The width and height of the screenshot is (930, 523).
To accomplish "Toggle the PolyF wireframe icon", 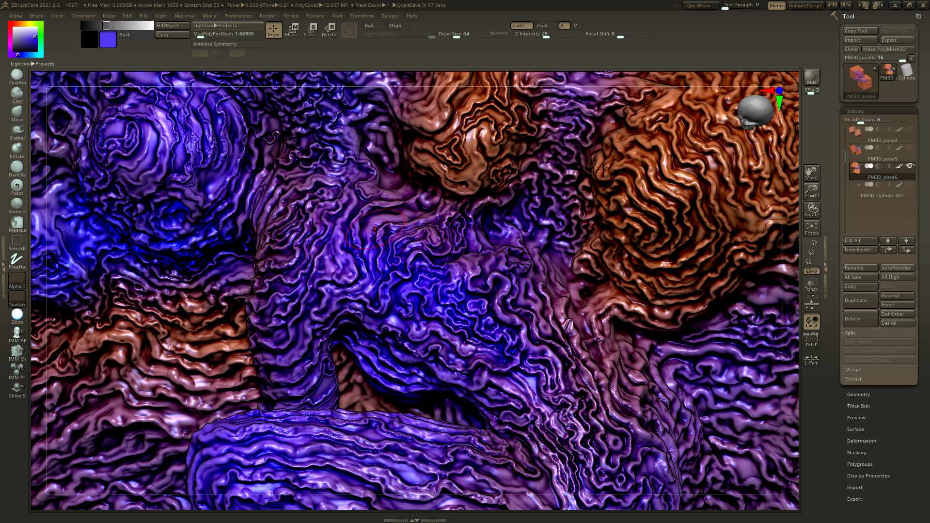I will (x=811, y=340).
